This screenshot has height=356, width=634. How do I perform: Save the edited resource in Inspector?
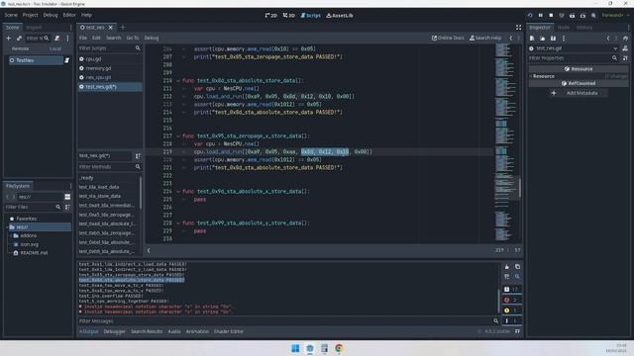[x=553, y=38]
